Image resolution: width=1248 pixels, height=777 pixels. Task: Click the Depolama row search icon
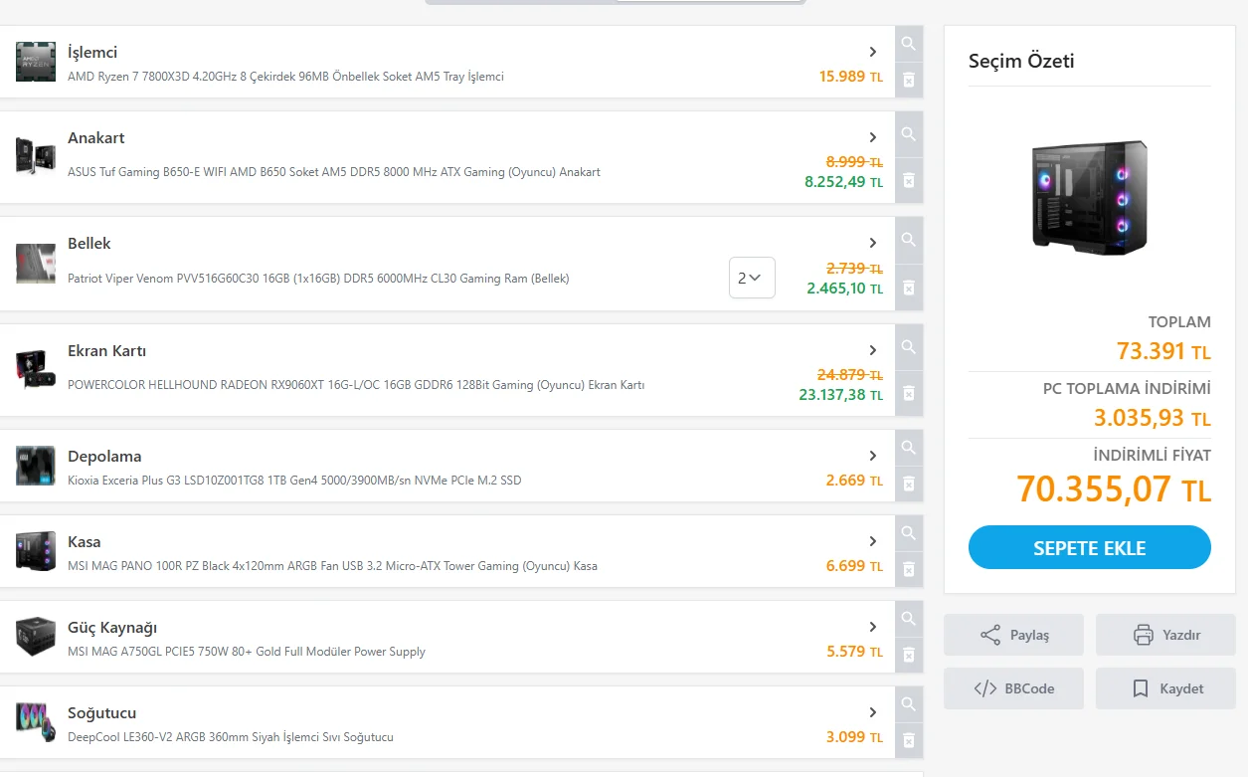(909, 448)
